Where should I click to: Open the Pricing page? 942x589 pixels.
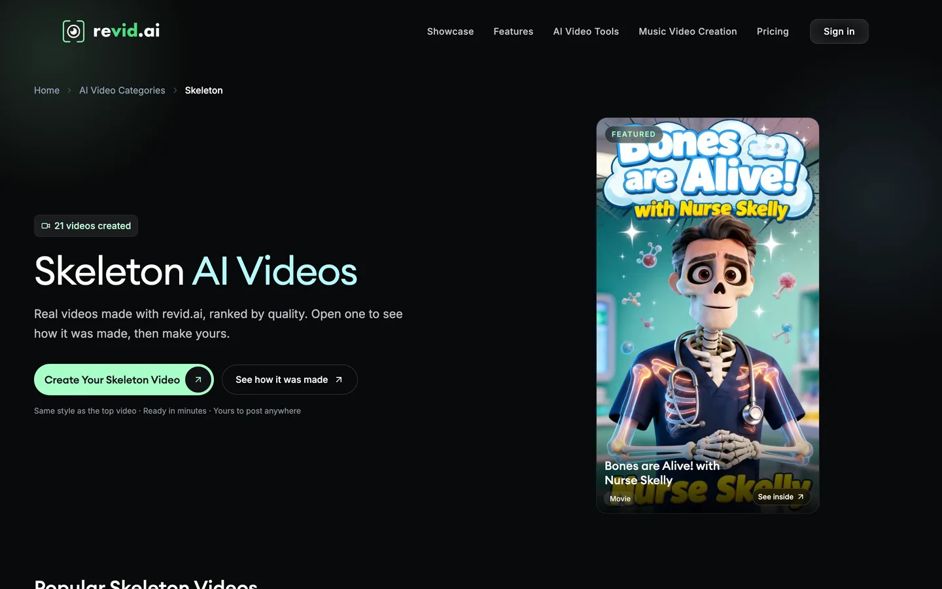point(773,31)
